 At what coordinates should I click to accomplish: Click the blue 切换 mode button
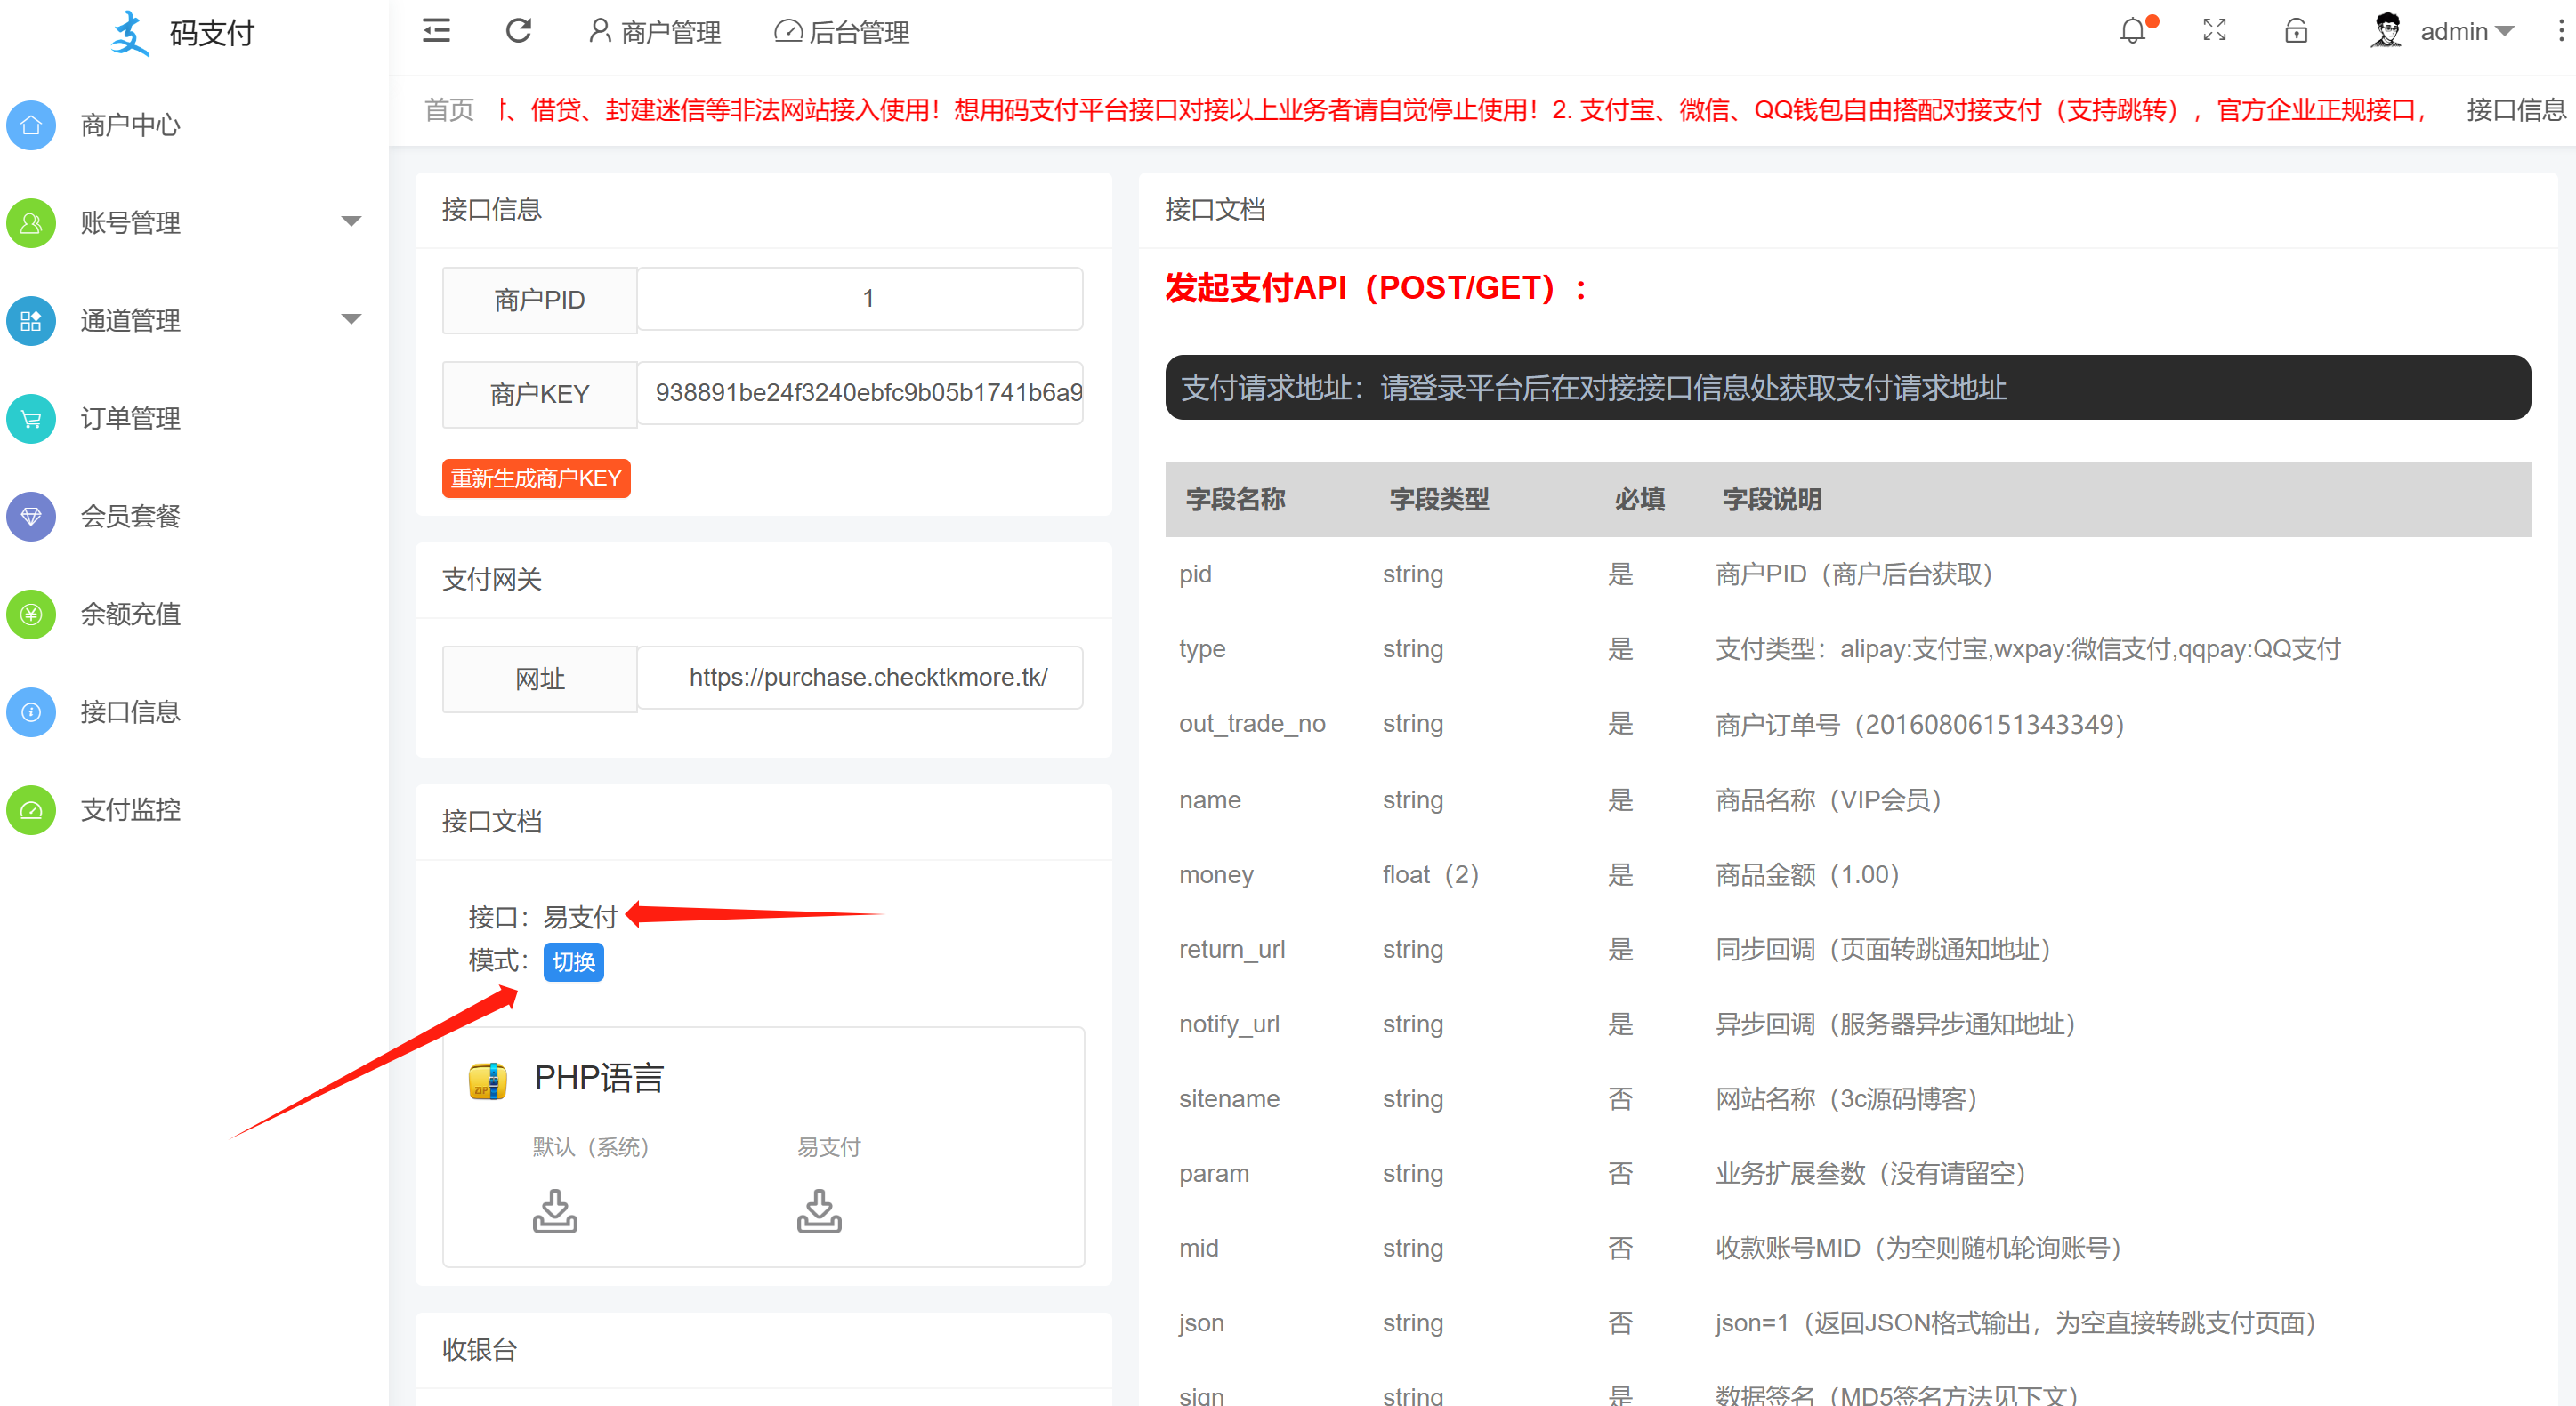tap(574, 962)
